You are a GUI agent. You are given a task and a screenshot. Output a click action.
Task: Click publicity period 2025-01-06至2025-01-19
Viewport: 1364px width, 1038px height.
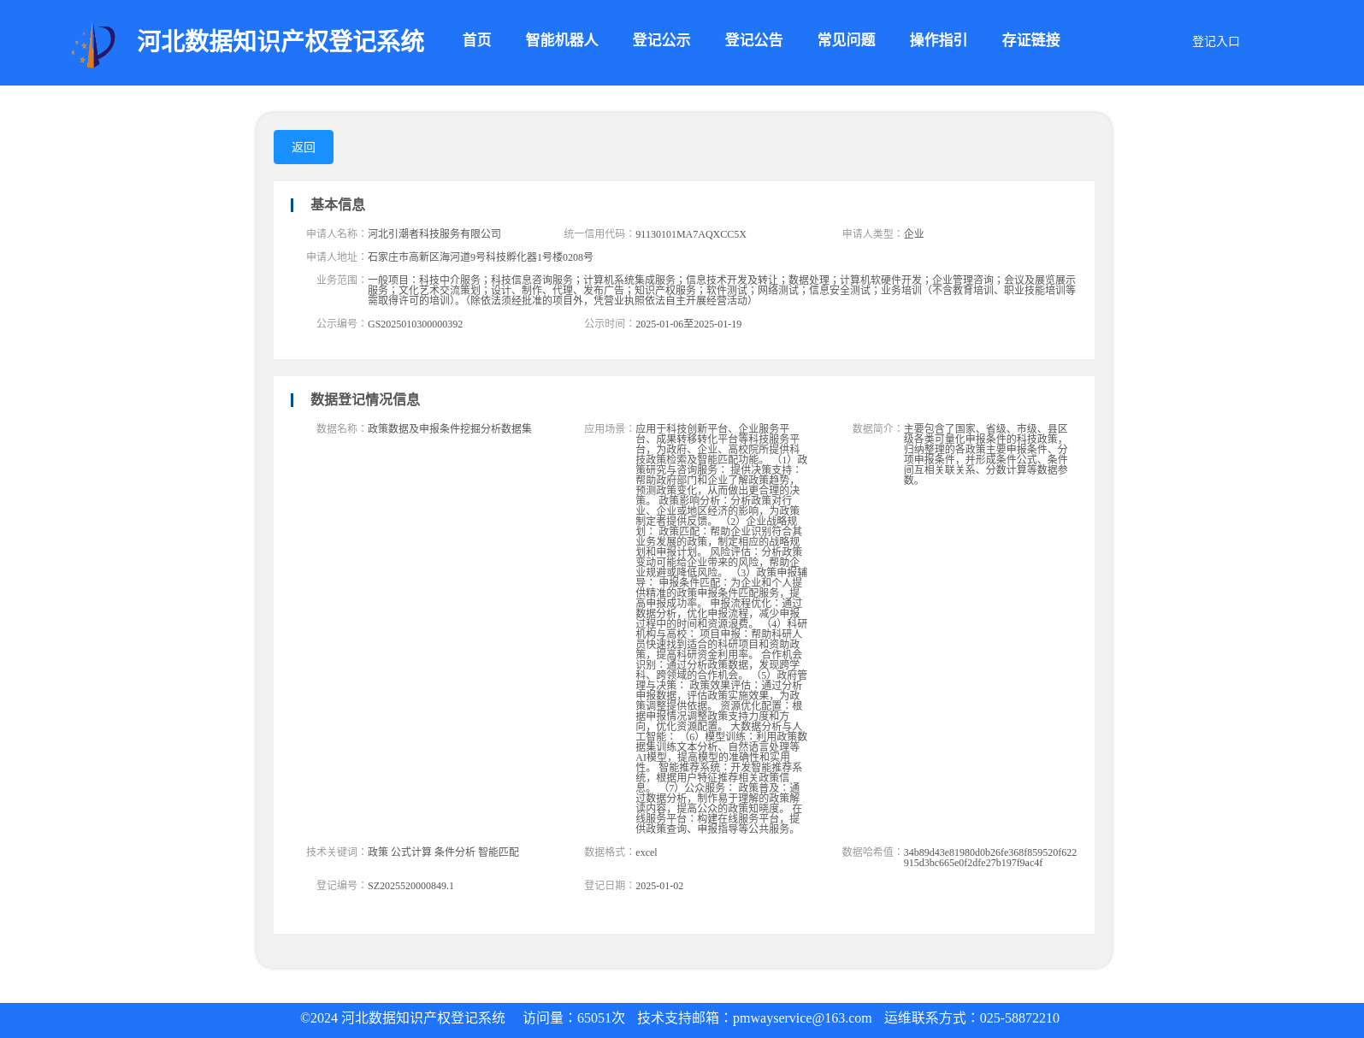(x=688, y=324)
